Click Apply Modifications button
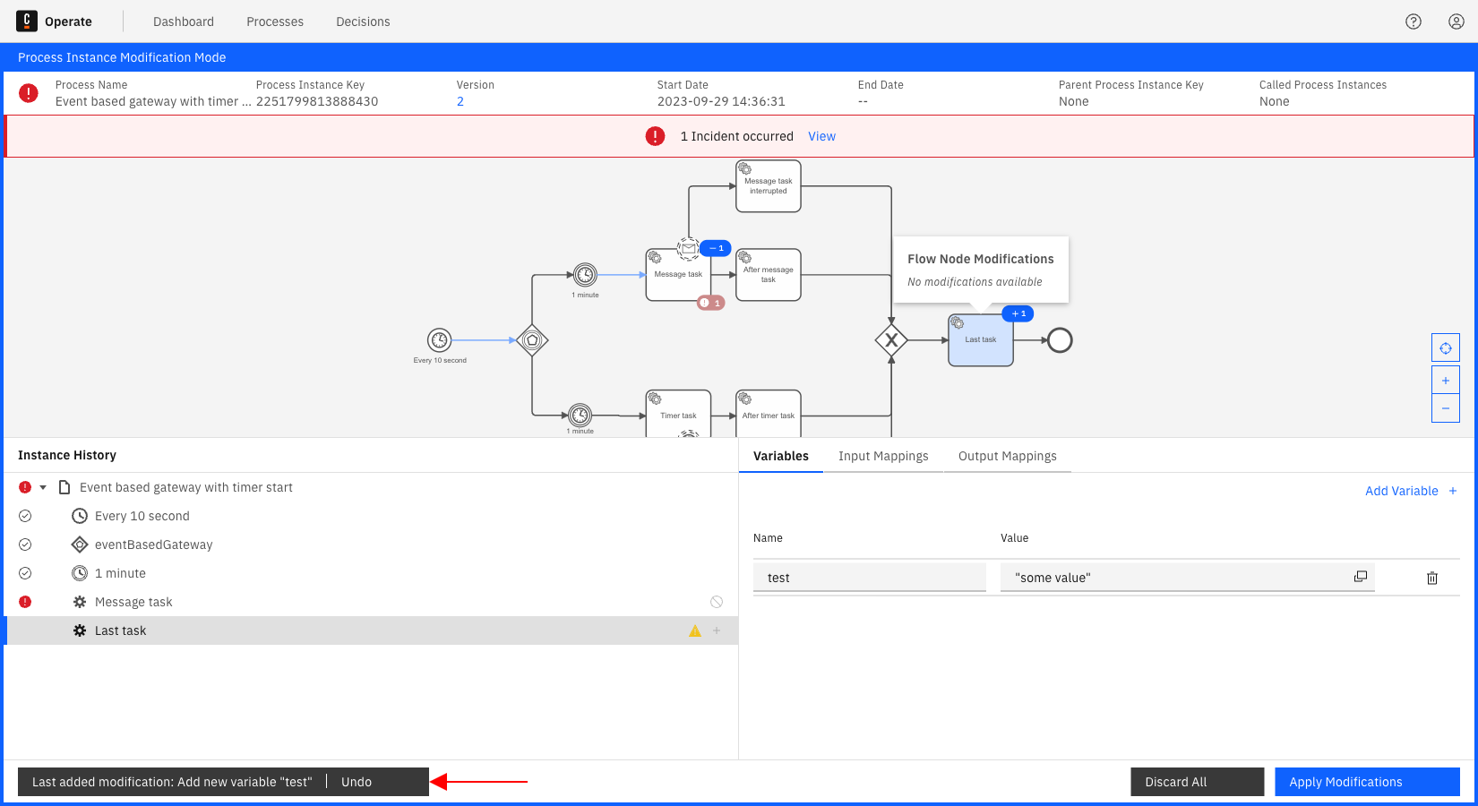Screen dimensions: 1478x806 1367,782
